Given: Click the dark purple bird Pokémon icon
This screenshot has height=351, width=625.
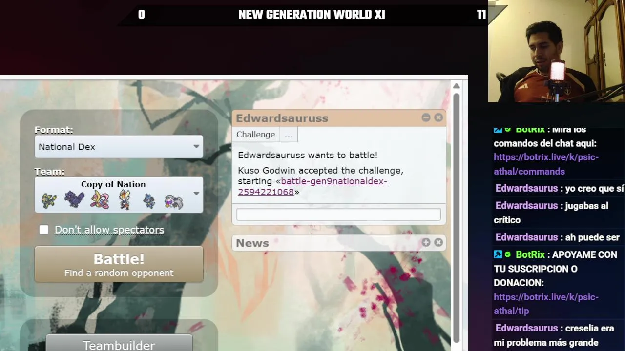Looking at the screenshot, I should [74, 199].
